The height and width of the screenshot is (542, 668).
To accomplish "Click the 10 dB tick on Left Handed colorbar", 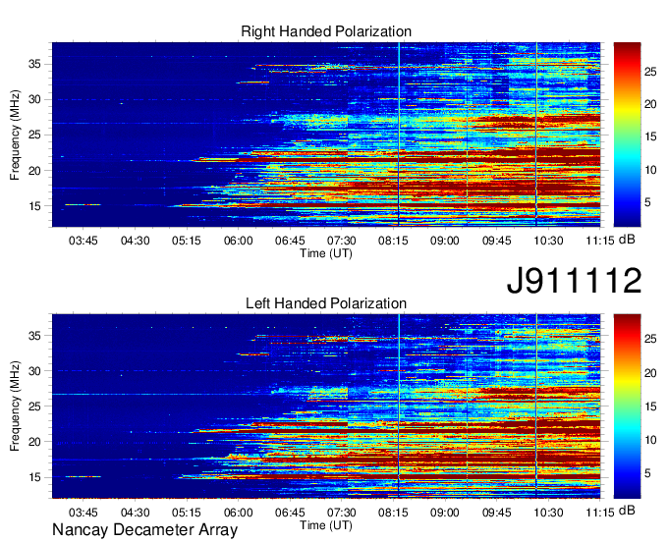I will coord(650,440).
